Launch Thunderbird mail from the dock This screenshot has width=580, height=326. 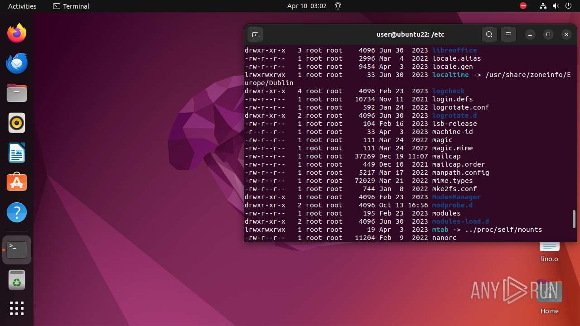point(17,63)
